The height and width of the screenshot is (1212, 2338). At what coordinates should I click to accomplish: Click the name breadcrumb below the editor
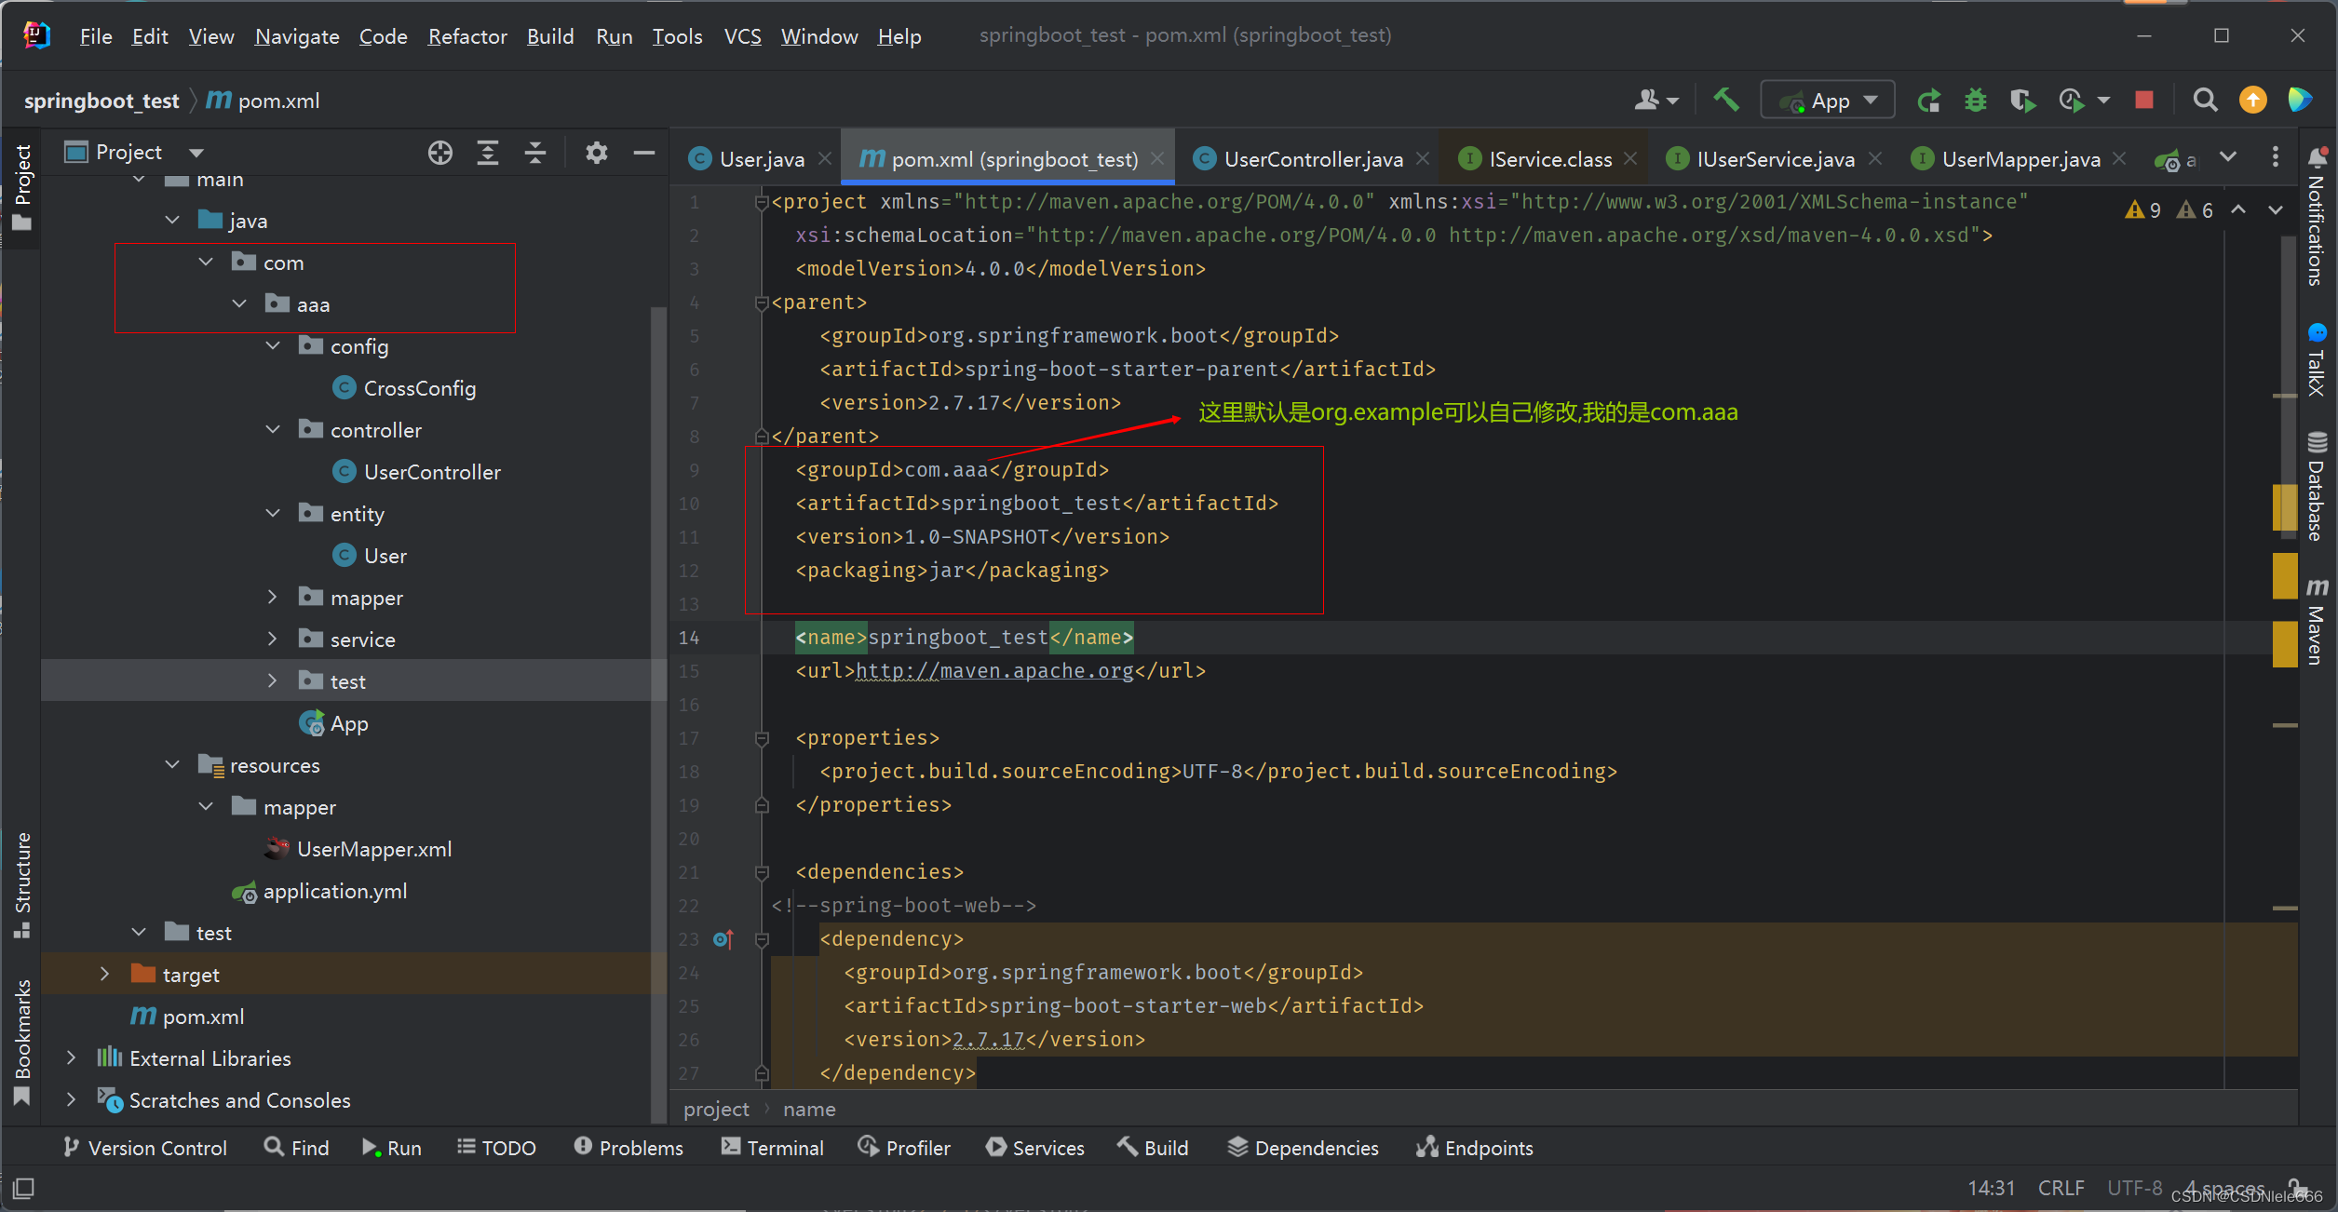(x=808, y=1109)
